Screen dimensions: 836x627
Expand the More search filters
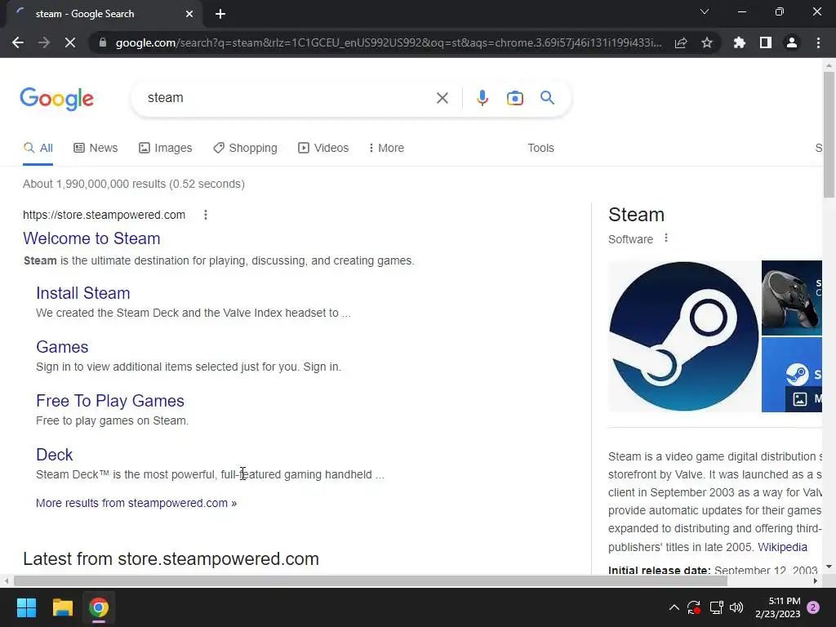point(386,148)
